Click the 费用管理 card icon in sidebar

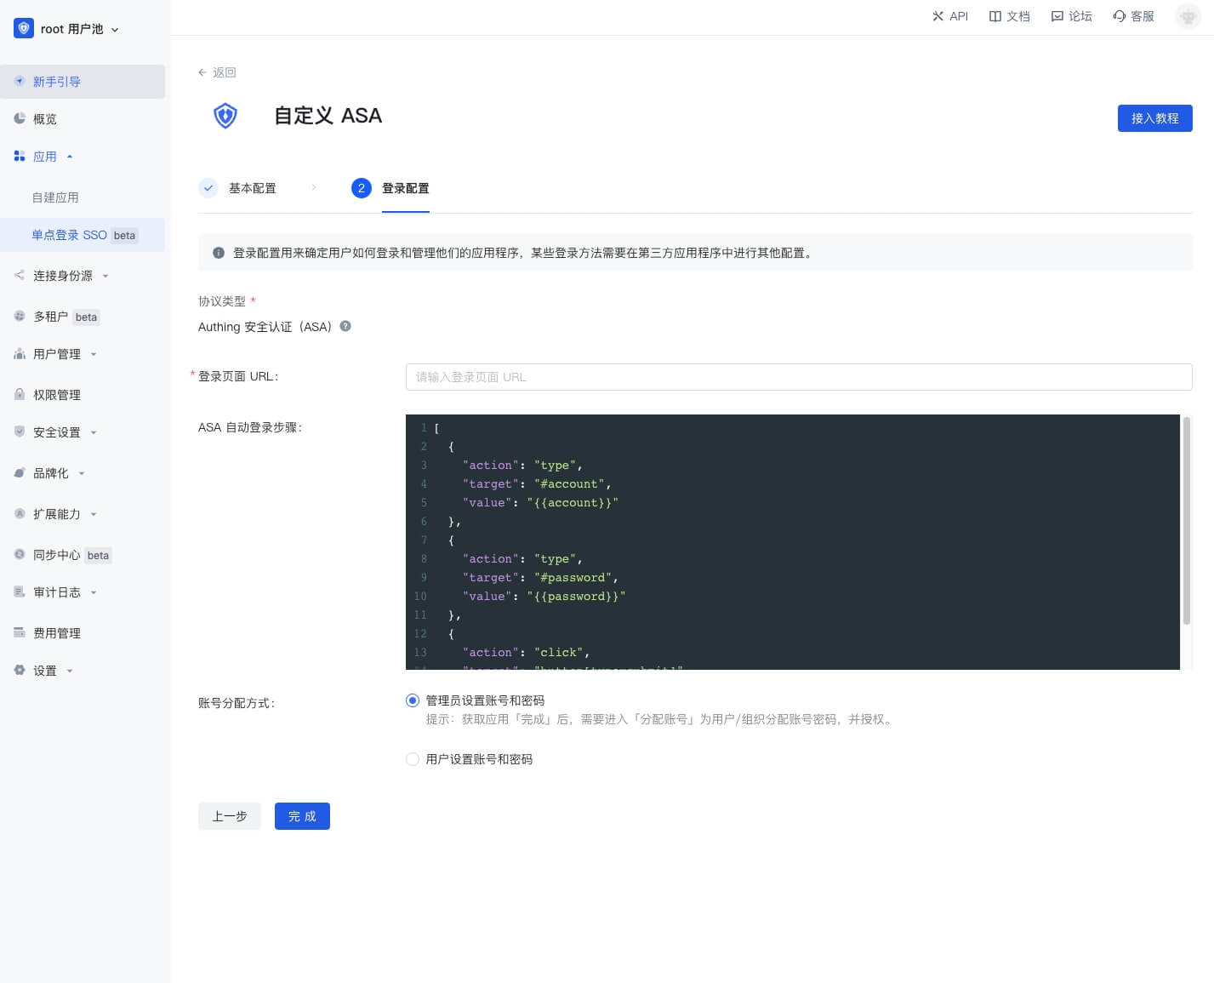20,632
